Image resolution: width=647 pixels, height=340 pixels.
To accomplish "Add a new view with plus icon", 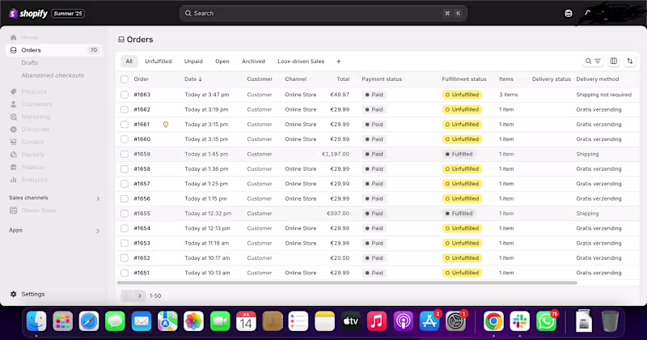I will [x=338, y=62].
